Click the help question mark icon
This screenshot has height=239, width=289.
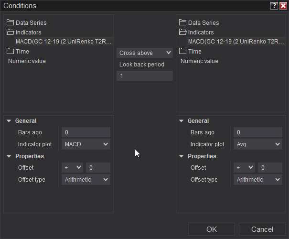coord(274,6)
